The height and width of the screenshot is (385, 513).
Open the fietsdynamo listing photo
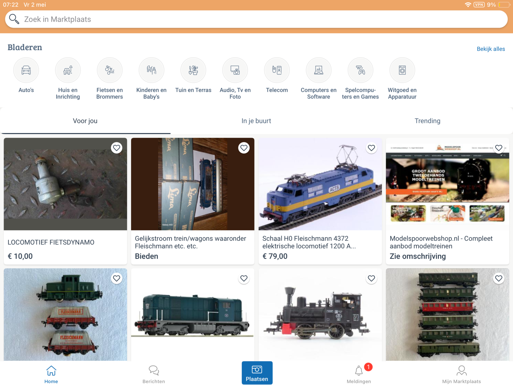[65, 184]
